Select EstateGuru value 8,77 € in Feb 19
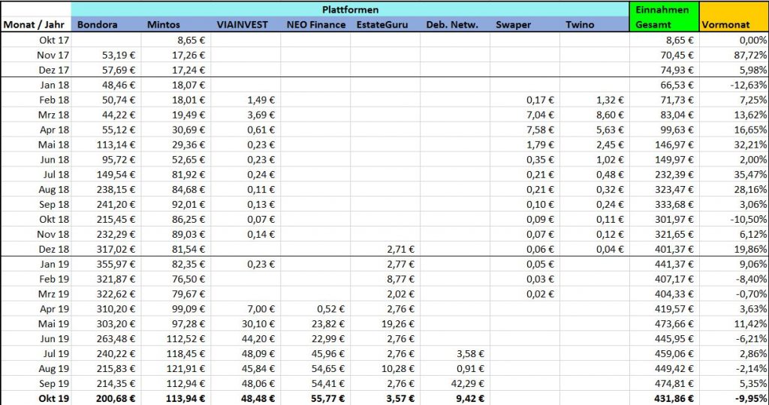Screen dimensions: 769x405 point(385,279)
